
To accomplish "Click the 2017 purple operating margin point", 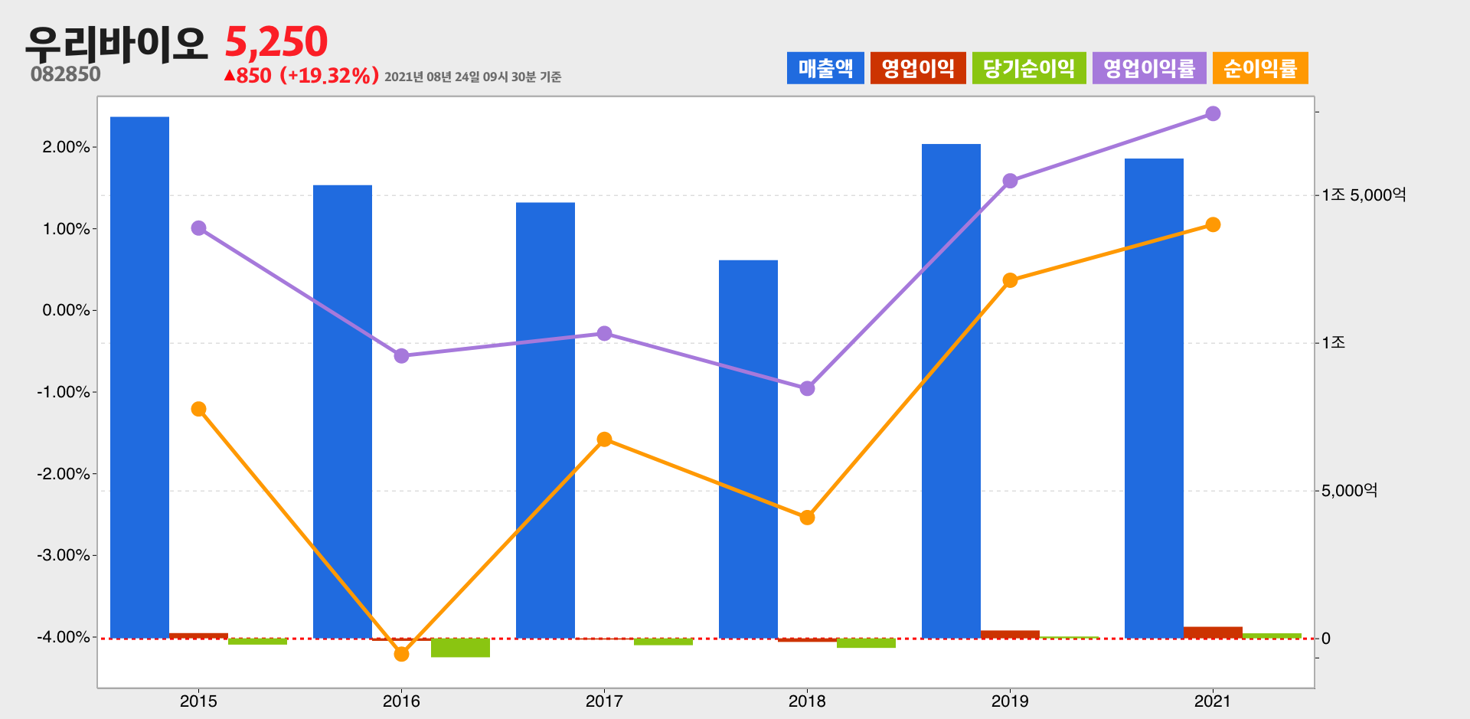I will 604,333.
